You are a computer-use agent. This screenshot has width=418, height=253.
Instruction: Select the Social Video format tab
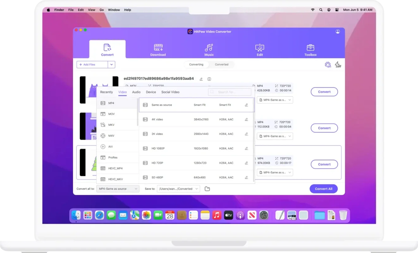coord(170,92)
